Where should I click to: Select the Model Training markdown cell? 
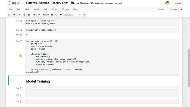[x=94, y=80]
